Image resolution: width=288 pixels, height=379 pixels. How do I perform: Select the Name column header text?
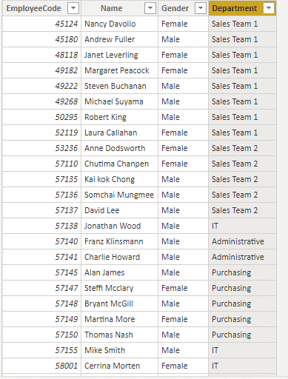(x=112, y=8)
